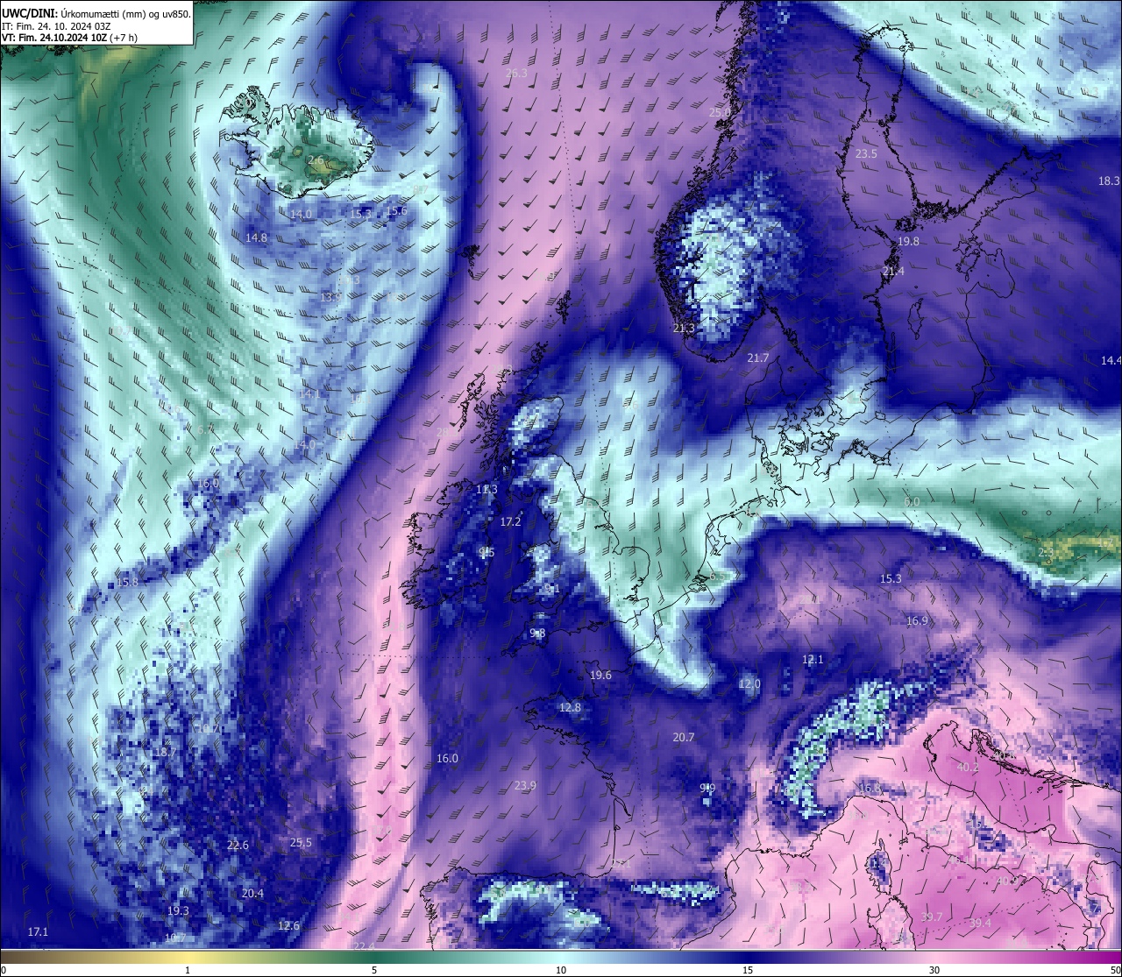Screen dimensions: 1122x977
Task: Click the 9.5 value over Ireland
Action: pos(487,552)
